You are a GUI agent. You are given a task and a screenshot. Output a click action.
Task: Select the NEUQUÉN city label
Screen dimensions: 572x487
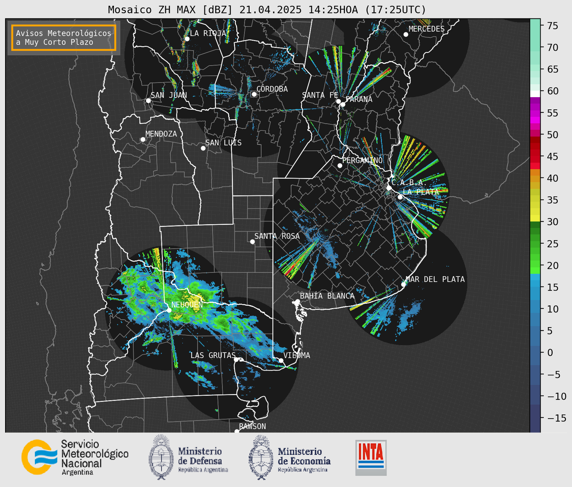click(x=187, y=304)
